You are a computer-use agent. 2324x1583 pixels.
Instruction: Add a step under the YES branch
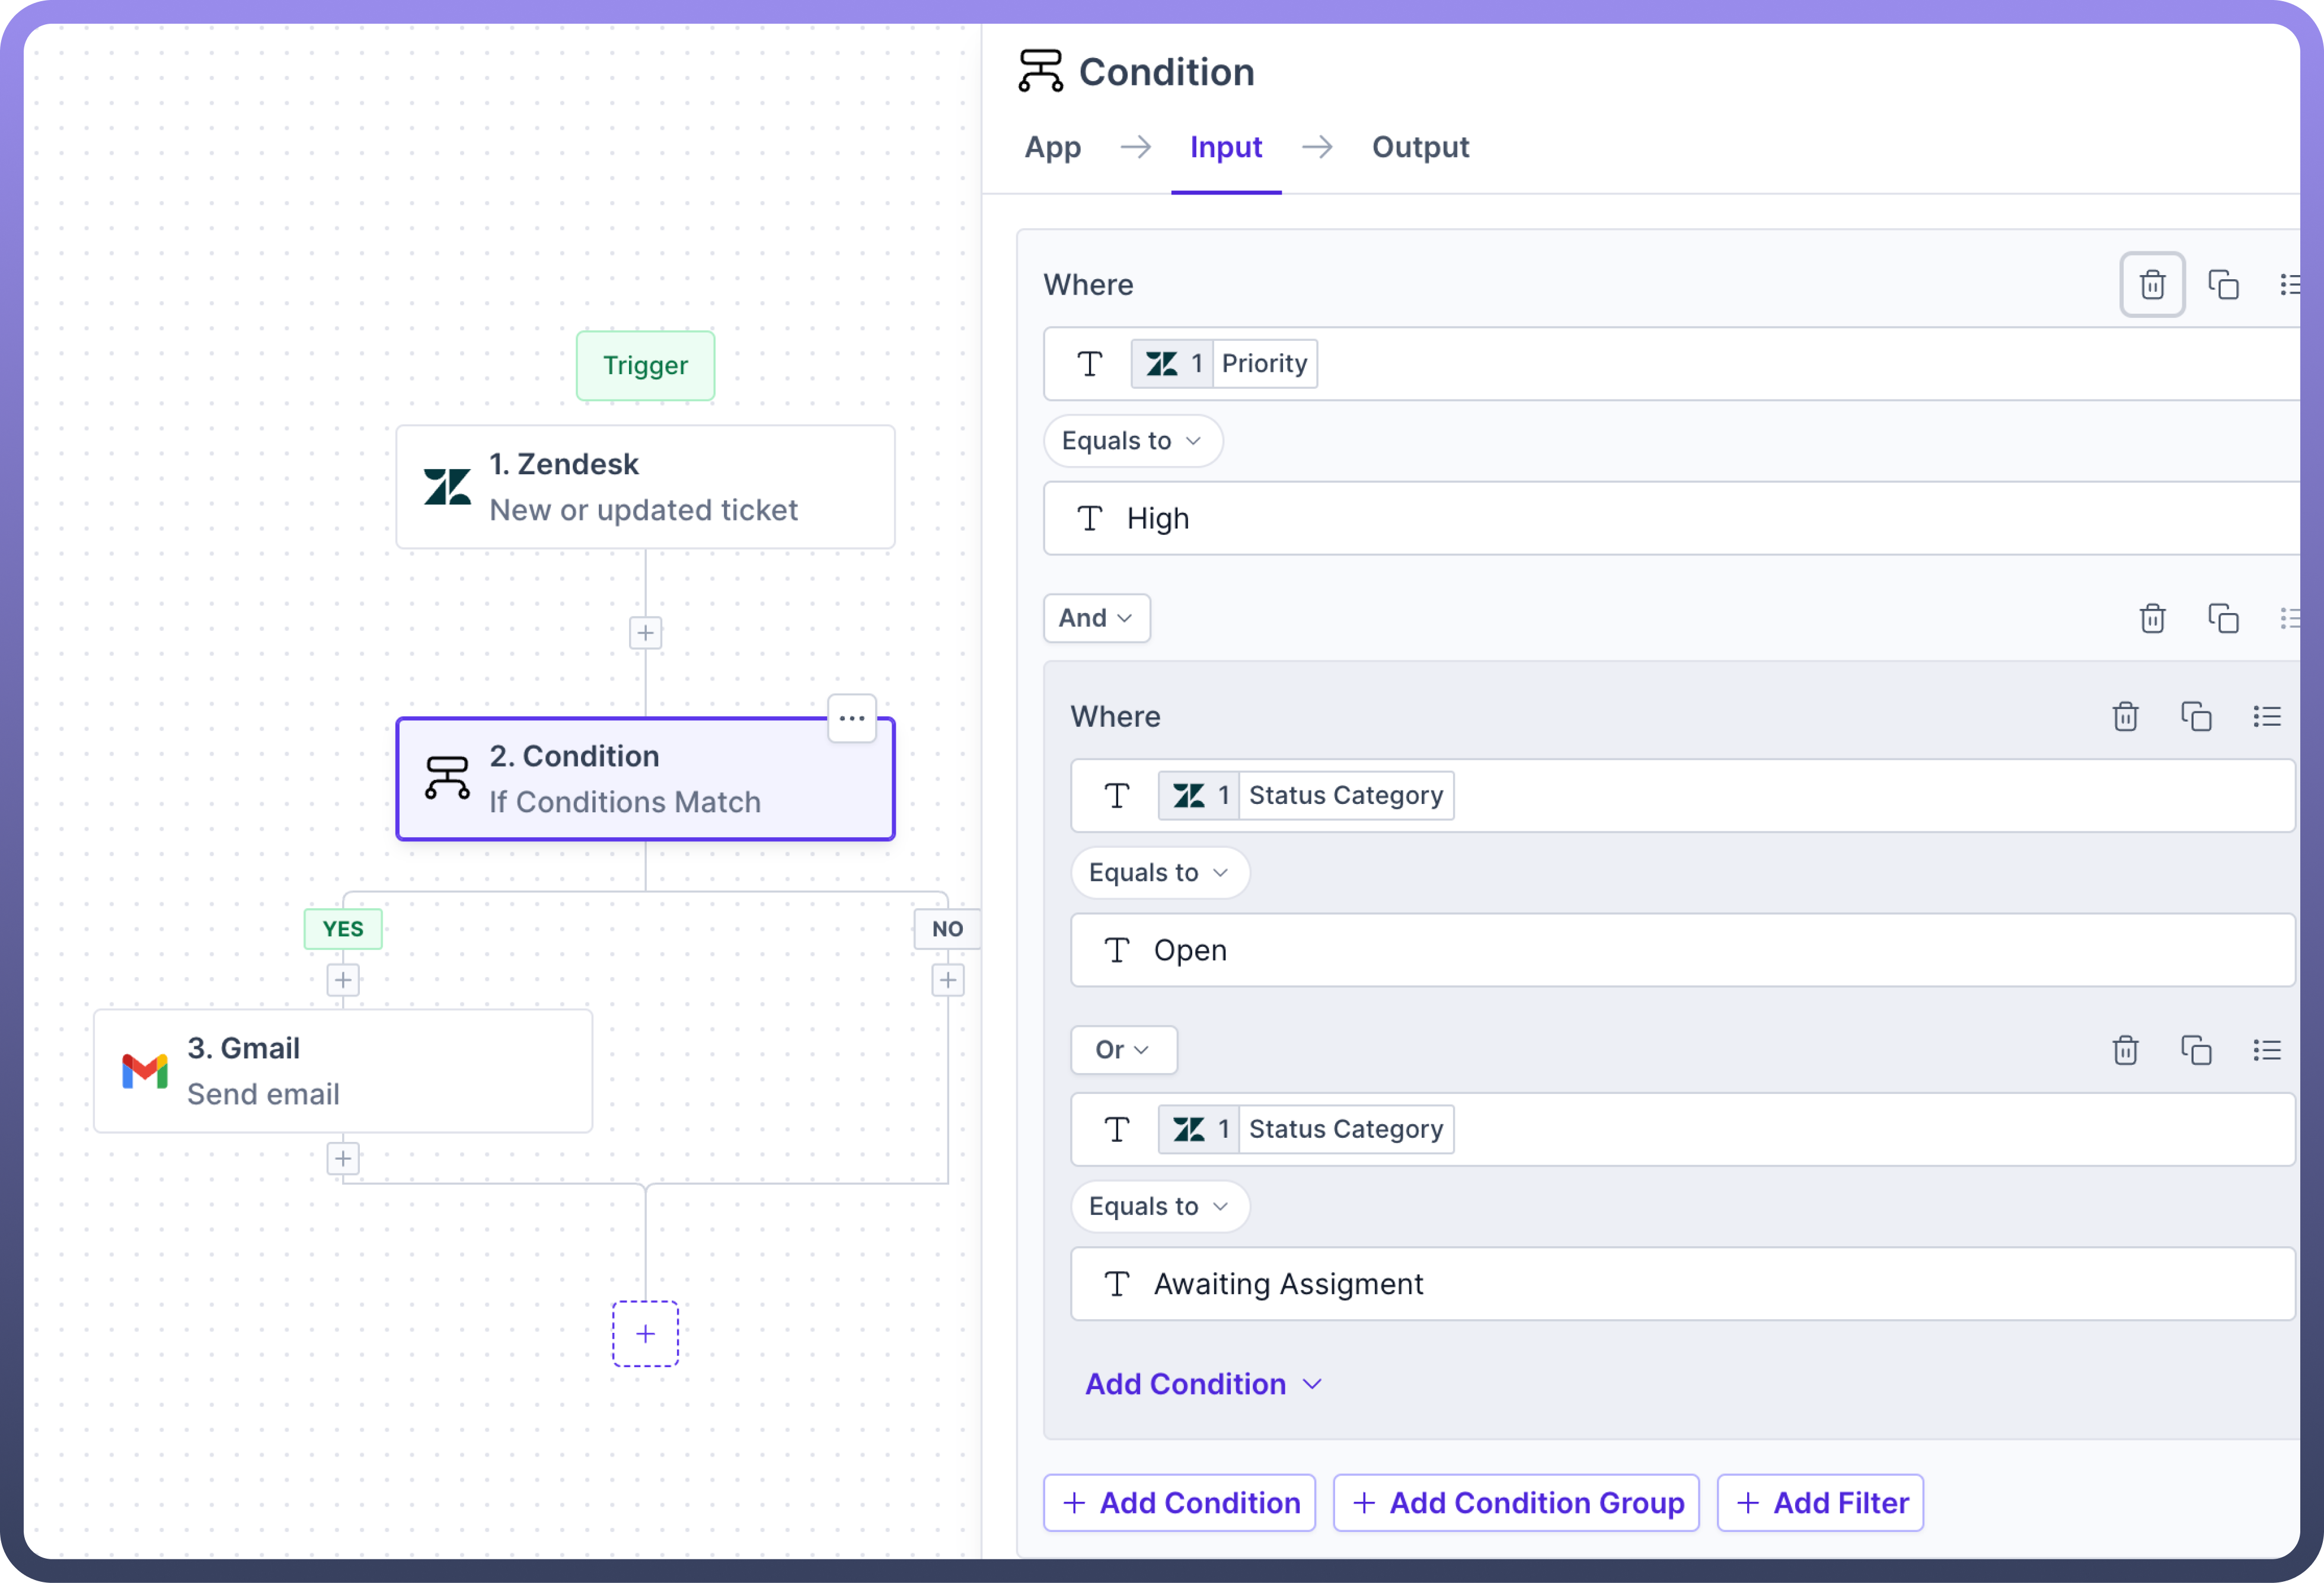click(x=342, y=980)
